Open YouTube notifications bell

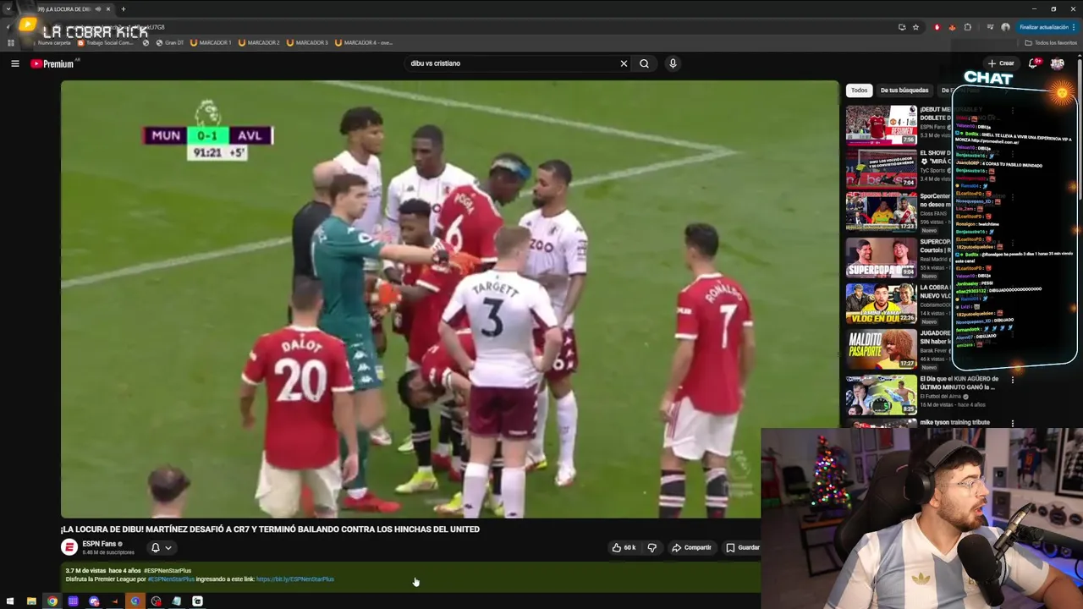1033,63
